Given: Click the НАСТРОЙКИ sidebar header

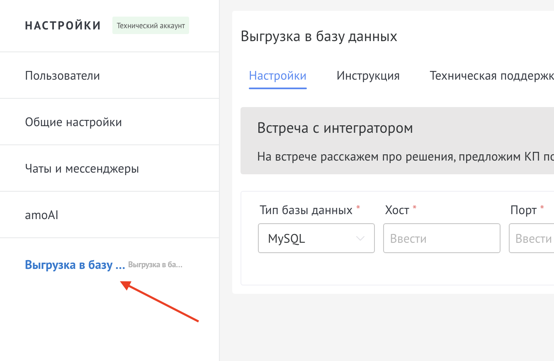Looking at the screenshot, I should click(63, 26).
